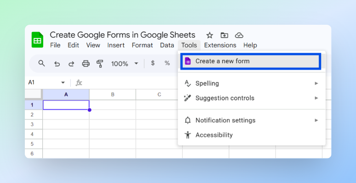This screenshot has height=183, width=356.
Task: Open the 100% zoom dropdown
Action: point(125,64)
